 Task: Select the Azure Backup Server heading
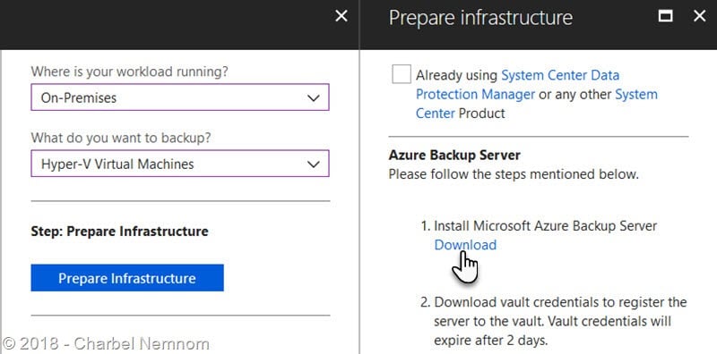(x=454, y=156)
